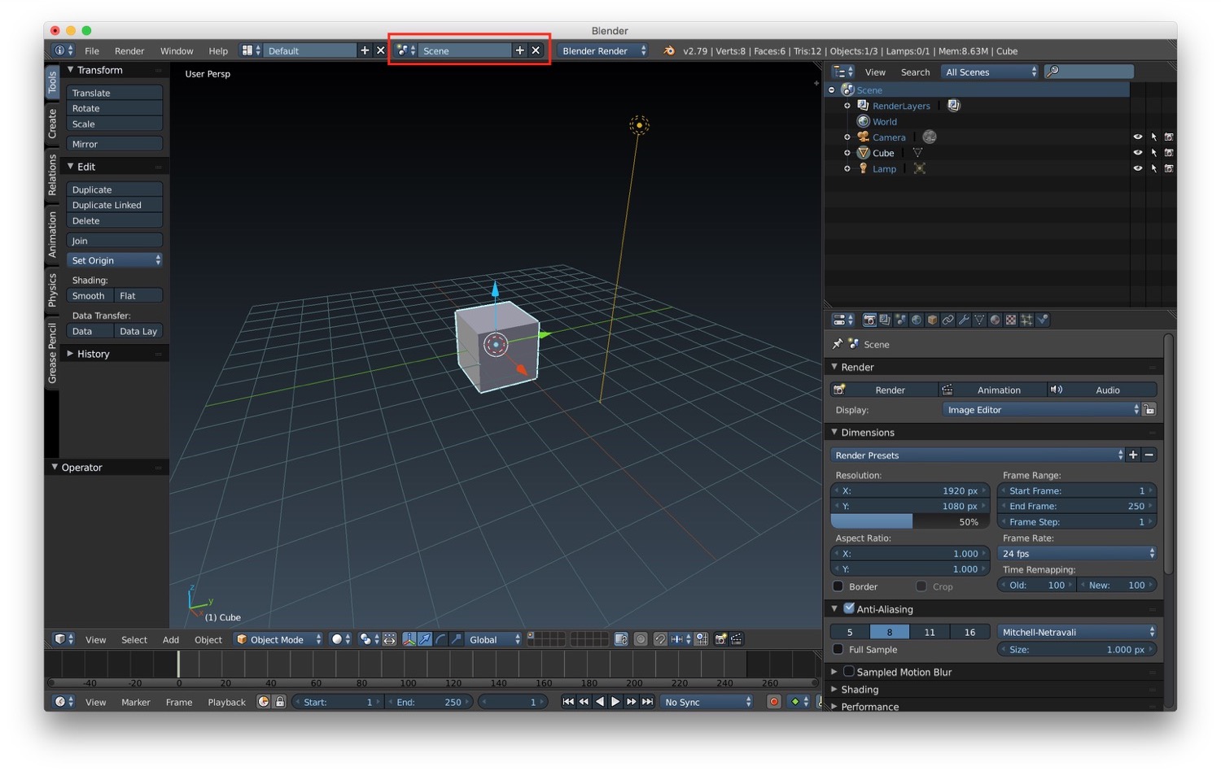Select 16 anti-aliasing samples
This screenshot has height=771, width=1221.
point(969,632)
